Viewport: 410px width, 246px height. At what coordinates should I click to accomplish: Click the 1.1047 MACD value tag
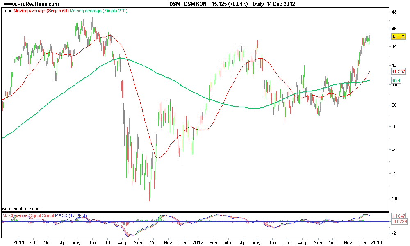pyautogui.click(x=399, y=216)
